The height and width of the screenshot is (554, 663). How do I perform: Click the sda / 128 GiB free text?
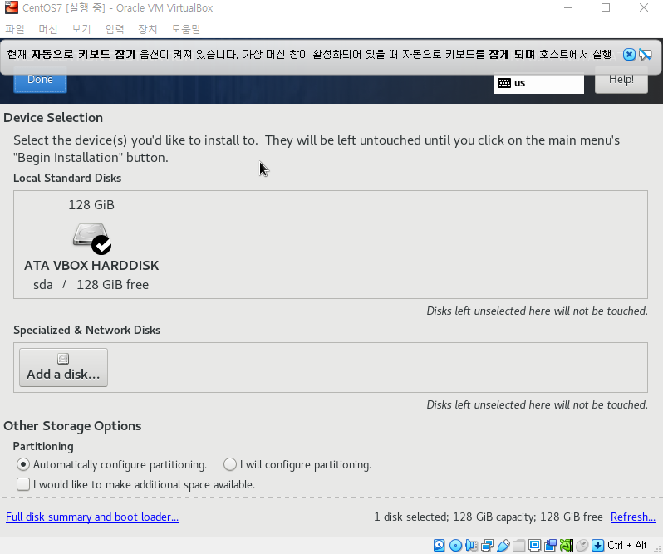click(91, 285)
